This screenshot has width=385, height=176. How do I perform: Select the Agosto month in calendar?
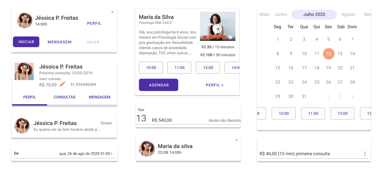pos(348,15)
